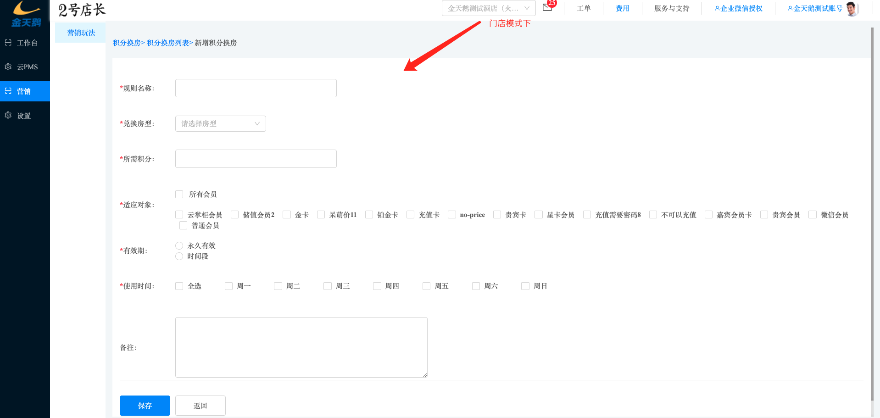Click the hotel selector chevron arrow
This screenshot has height=418, width=880.
coord(527,8)
